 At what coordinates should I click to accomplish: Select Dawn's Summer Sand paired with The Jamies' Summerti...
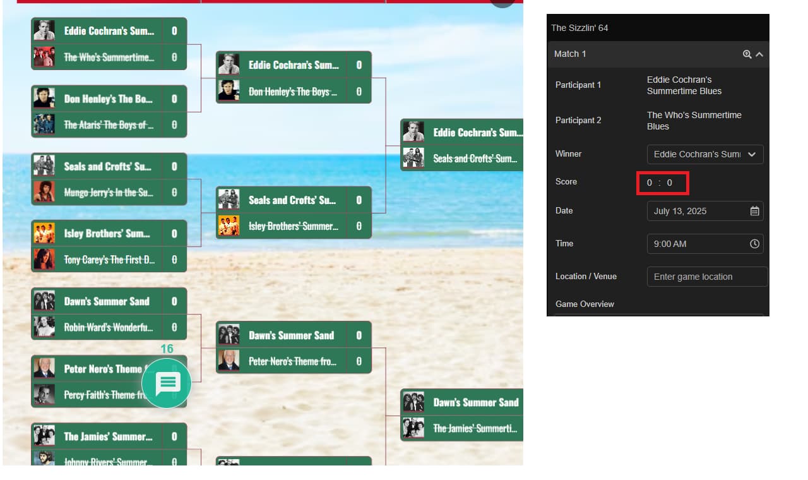pyautogui.click(x=462, y=402)
